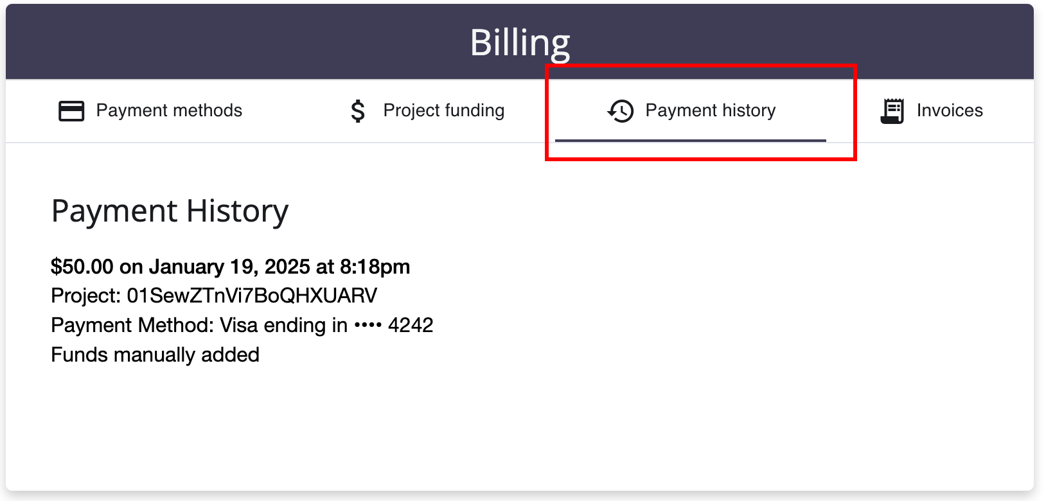Image resolution: width=1046 pixels, height=501 pixels.
Task: Click the Payment History section heading
Action: (x=170, y=211)
